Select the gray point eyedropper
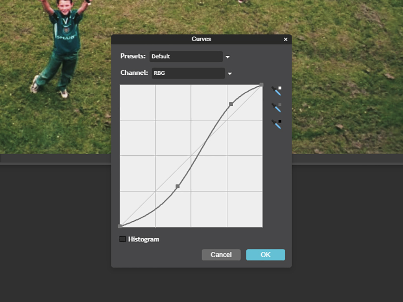The height and width of the screenshot is (302, 403). coord(276,108)
